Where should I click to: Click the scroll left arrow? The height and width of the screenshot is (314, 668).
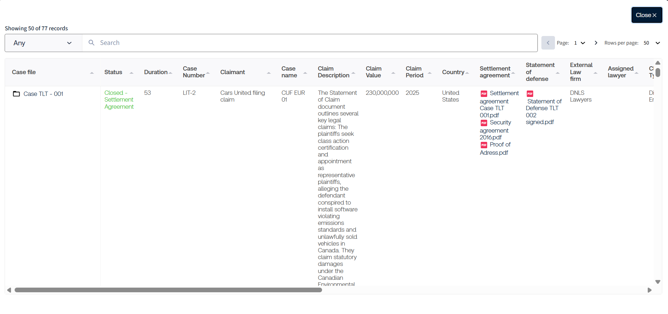[9, 290]
